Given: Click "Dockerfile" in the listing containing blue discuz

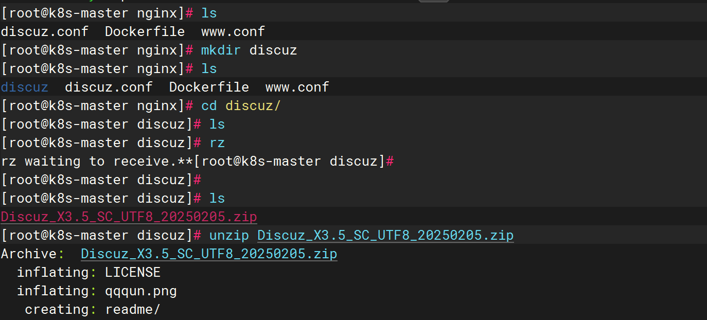Looking at the screenshot, I should pyautogui.click(x=209, y=87).
